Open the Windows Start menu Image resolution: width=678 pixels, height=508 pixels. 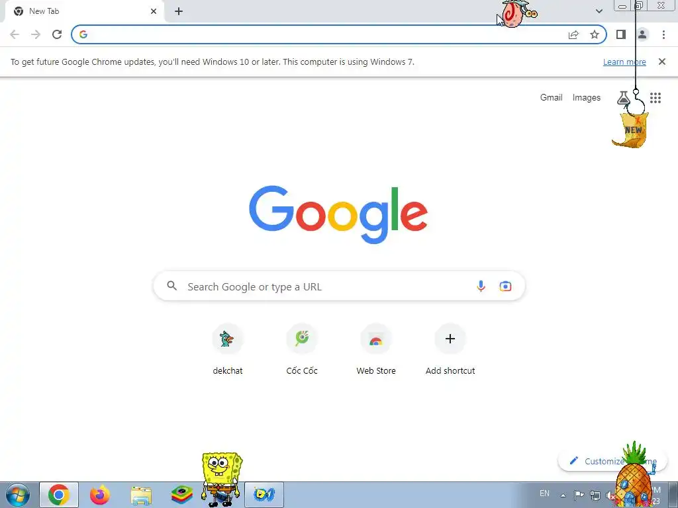[17, 495]
